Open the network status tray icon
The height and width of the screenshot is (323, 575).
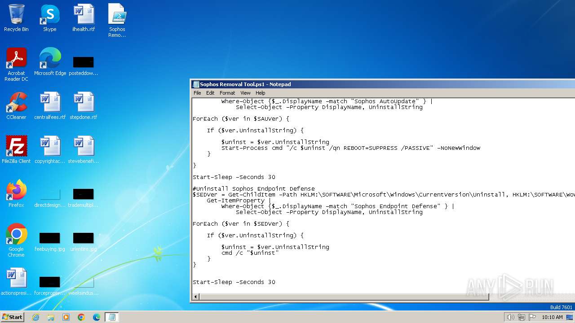(521, 317)
